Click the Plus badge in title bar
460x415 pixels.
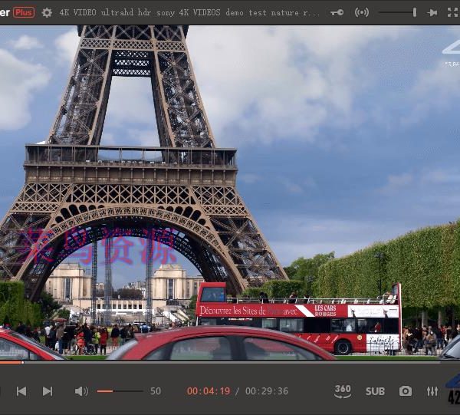(x=24, y=12)
